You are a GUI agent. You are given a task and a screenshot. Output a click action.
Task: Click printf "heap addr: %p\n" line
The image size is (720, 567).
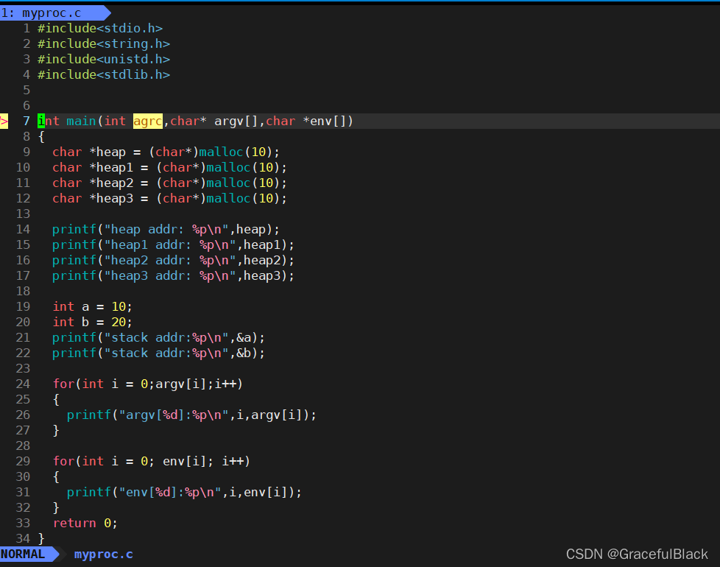pos(166,230)
